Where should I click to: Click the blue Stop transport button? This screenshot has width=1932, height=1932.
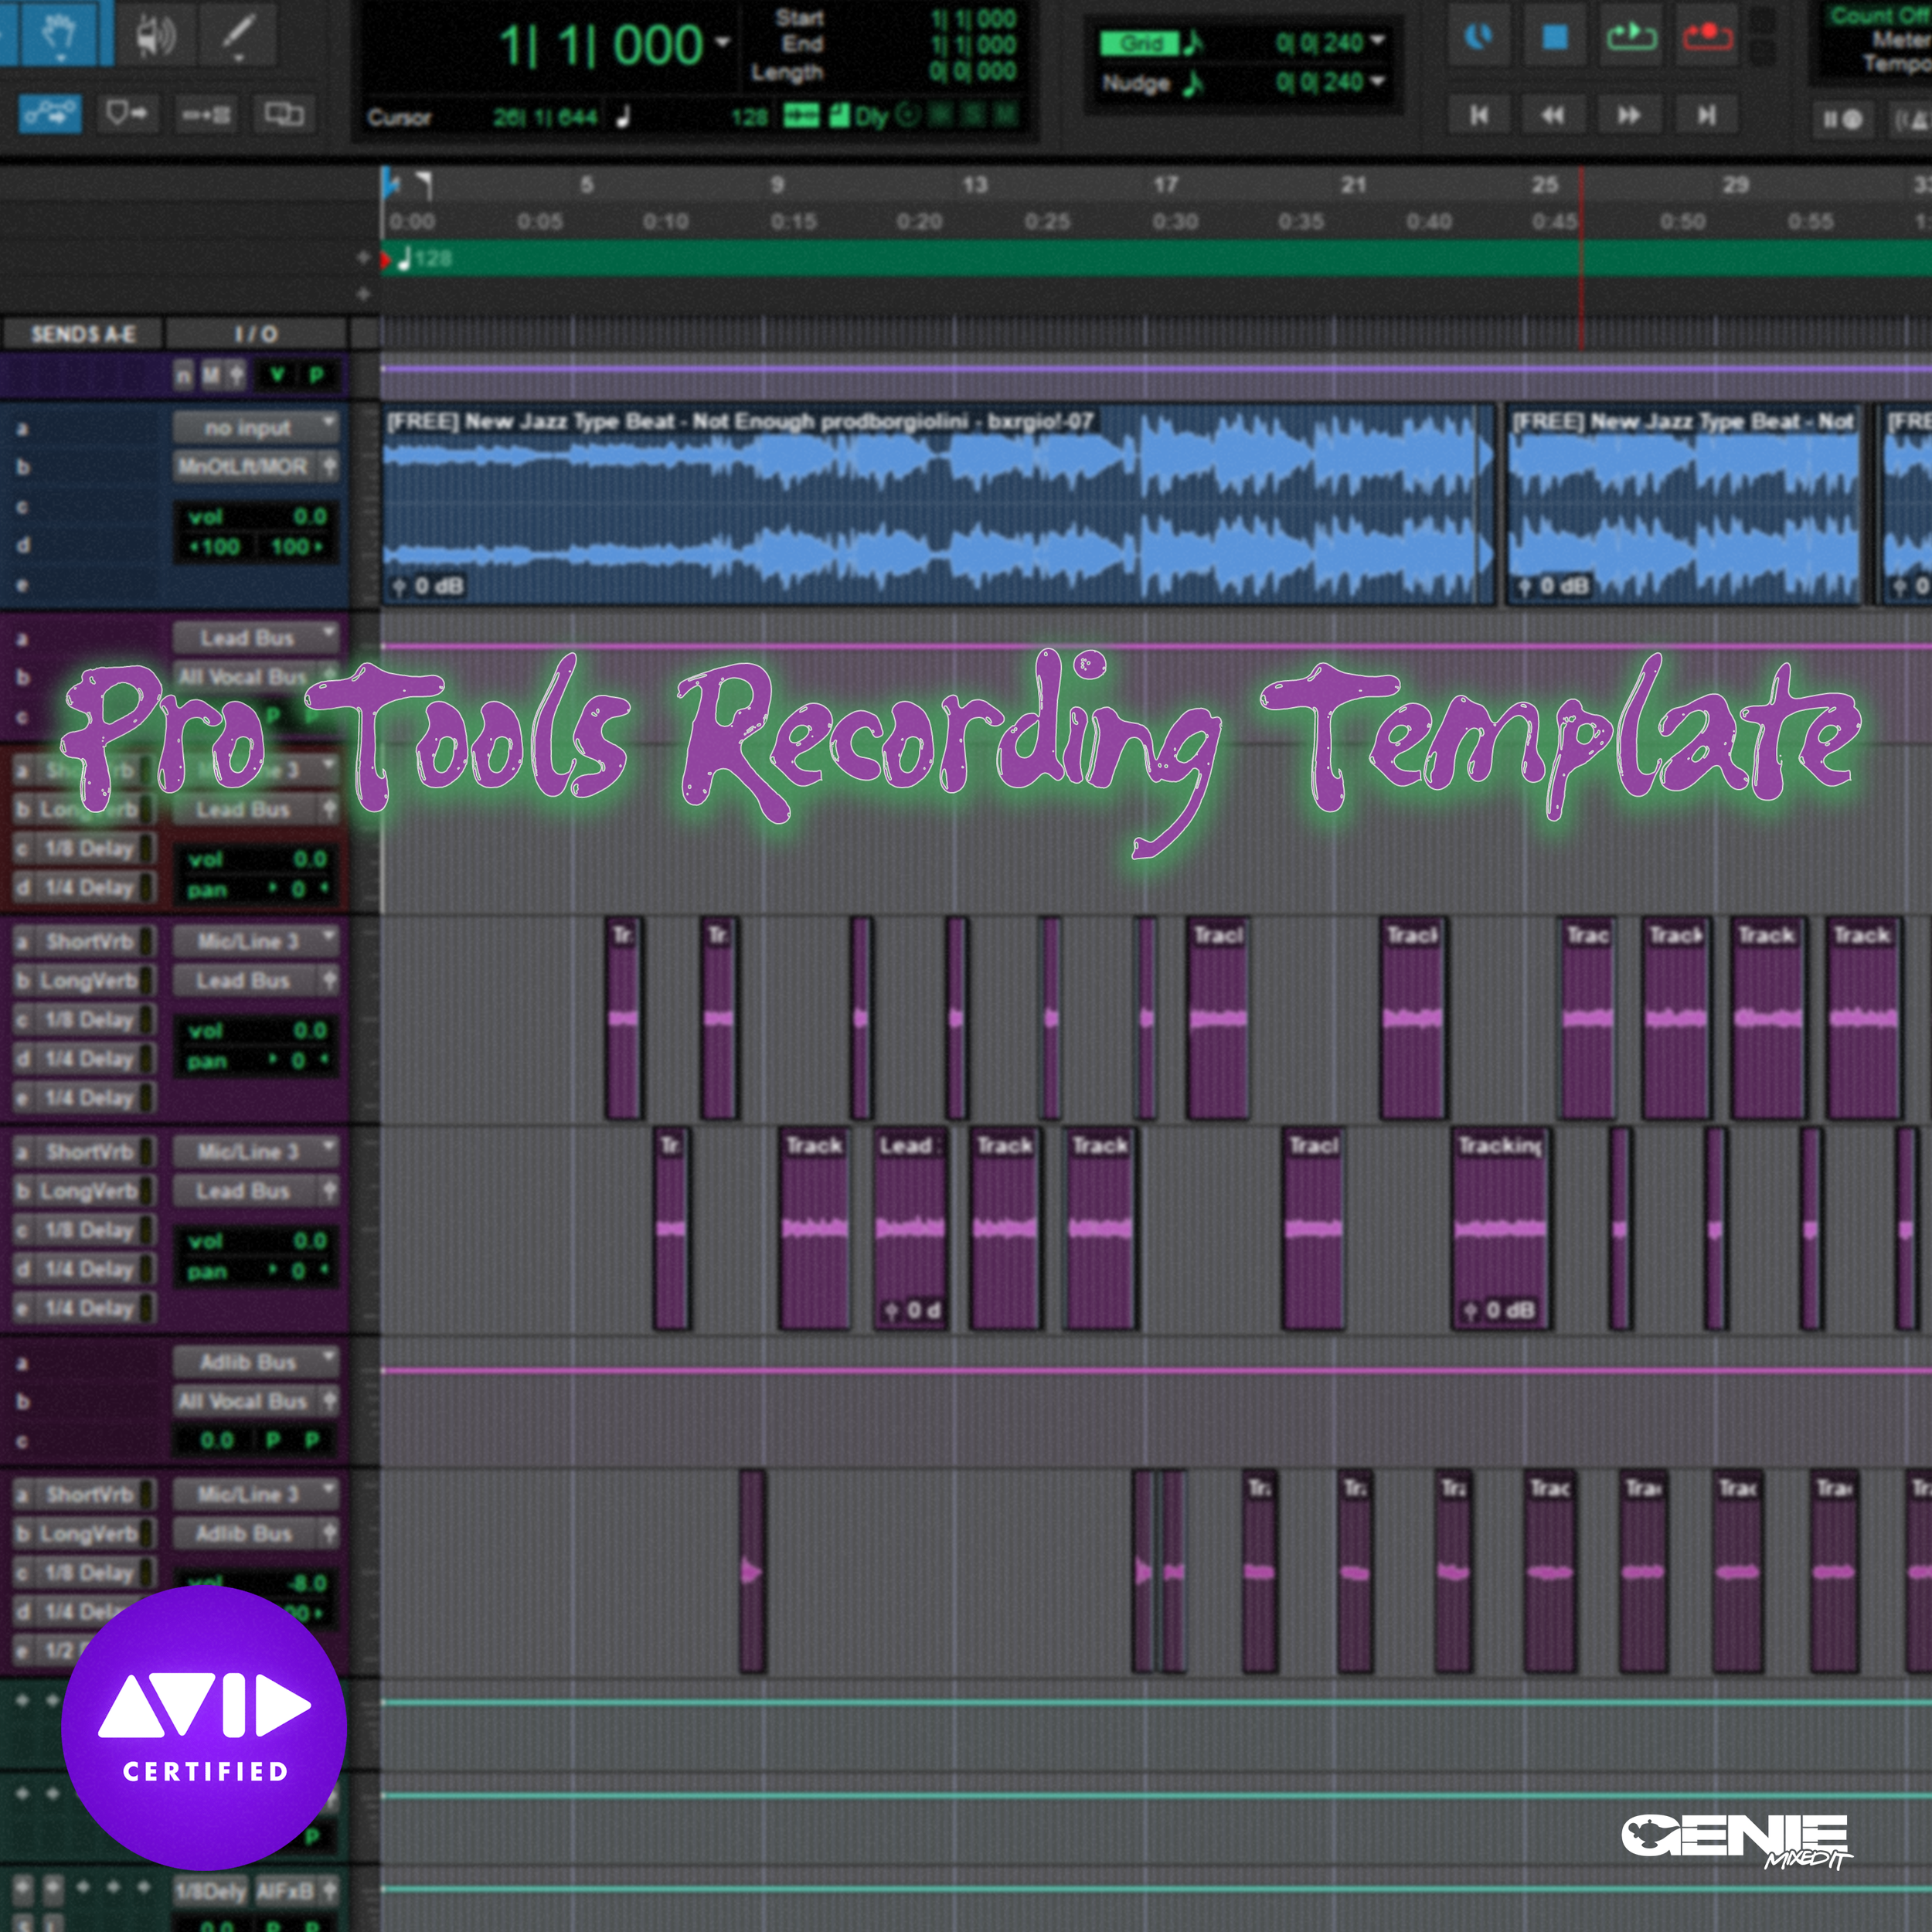(1555, 37)
